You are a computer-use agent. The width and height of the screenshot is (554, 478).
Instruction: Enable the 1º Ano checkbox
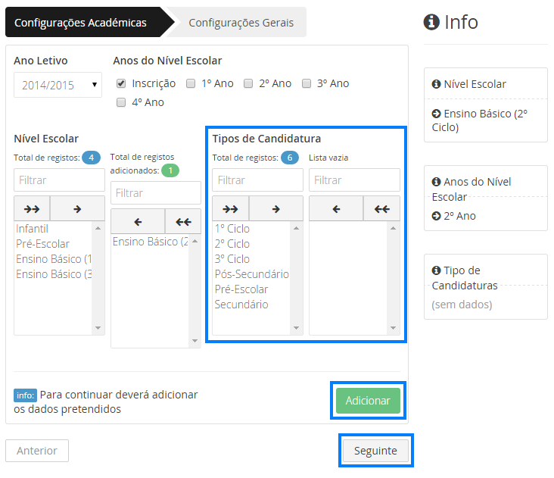click(191, 83)
